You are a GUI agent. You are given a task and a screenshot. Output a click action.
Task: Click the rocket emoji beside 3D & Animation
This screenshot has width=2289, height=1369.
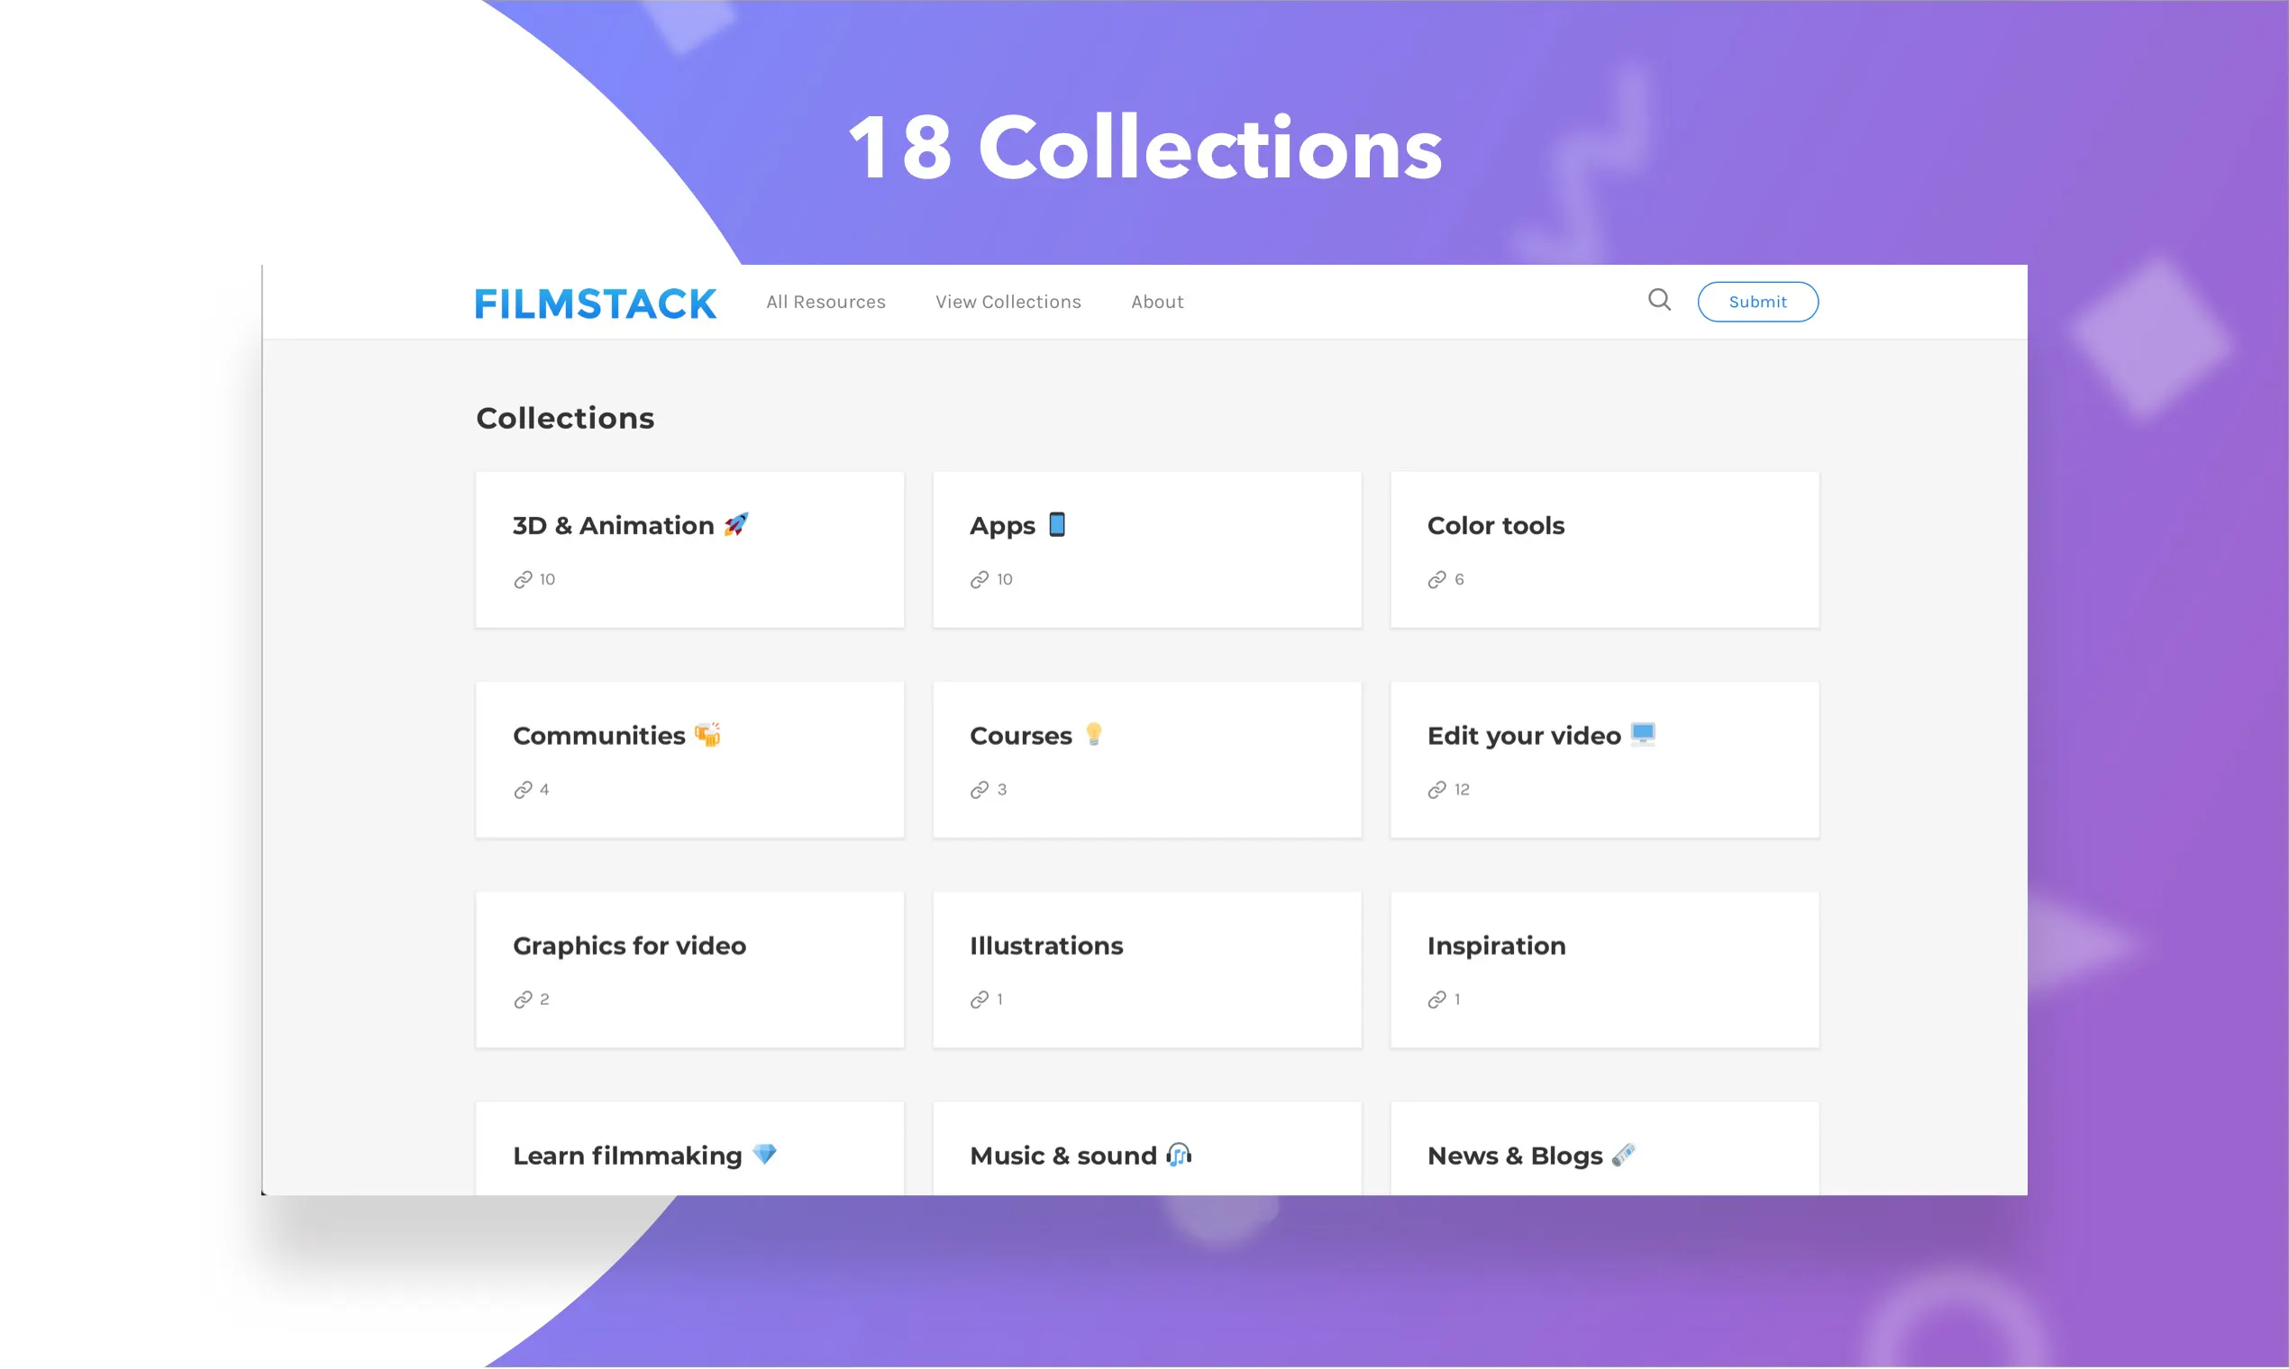pos(735,524)
